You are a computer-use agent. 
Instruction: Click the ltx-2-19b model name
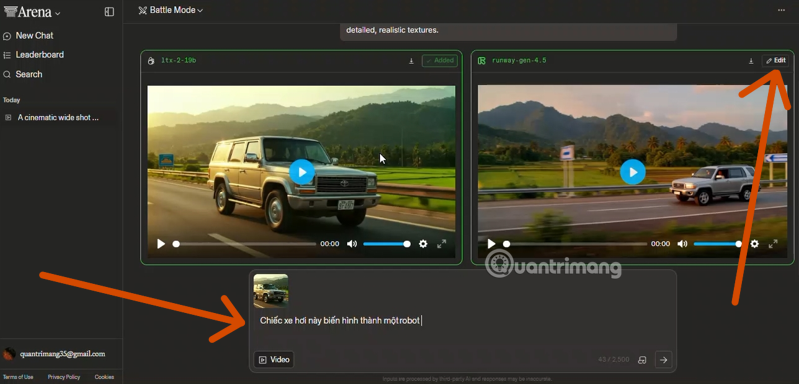(x=179, y=61)
